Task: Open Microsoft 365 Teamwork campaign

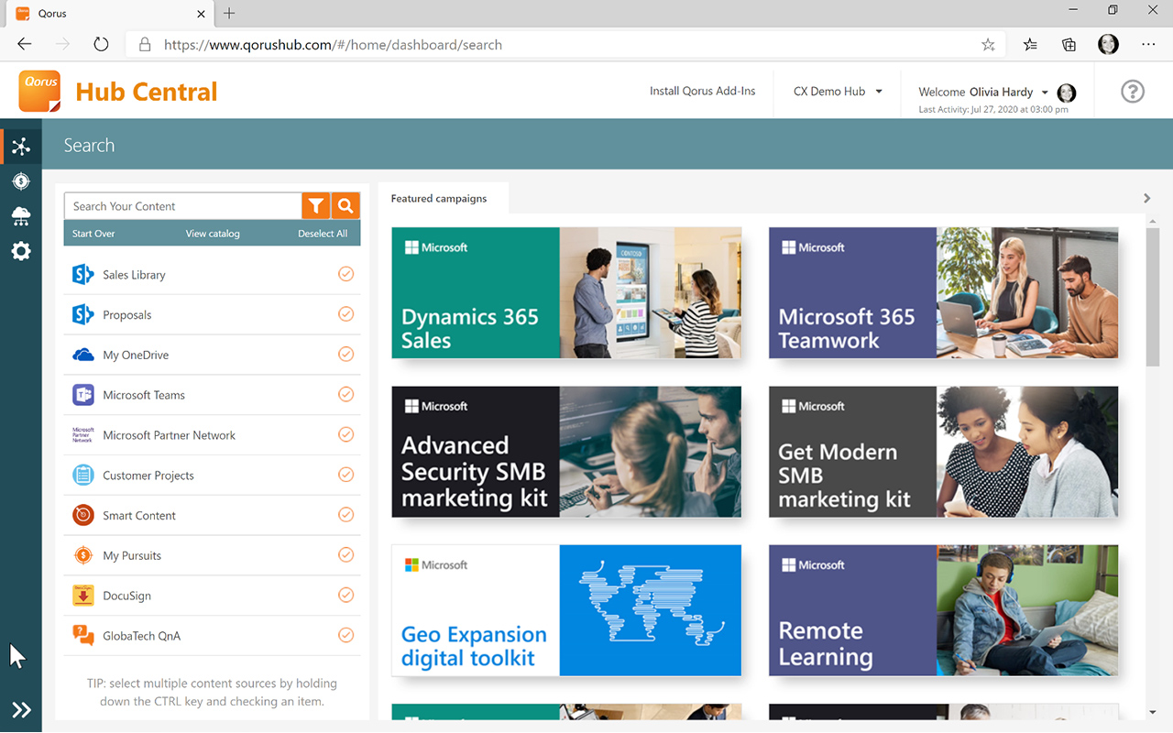Action: coord(943,292)
